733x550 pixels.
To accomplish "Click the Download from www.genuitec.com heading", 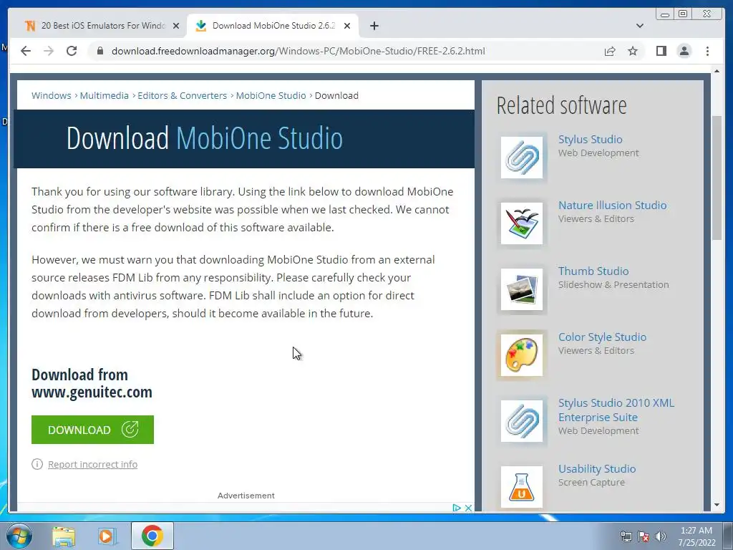I will pyautogui.click(x=92, y=383).
